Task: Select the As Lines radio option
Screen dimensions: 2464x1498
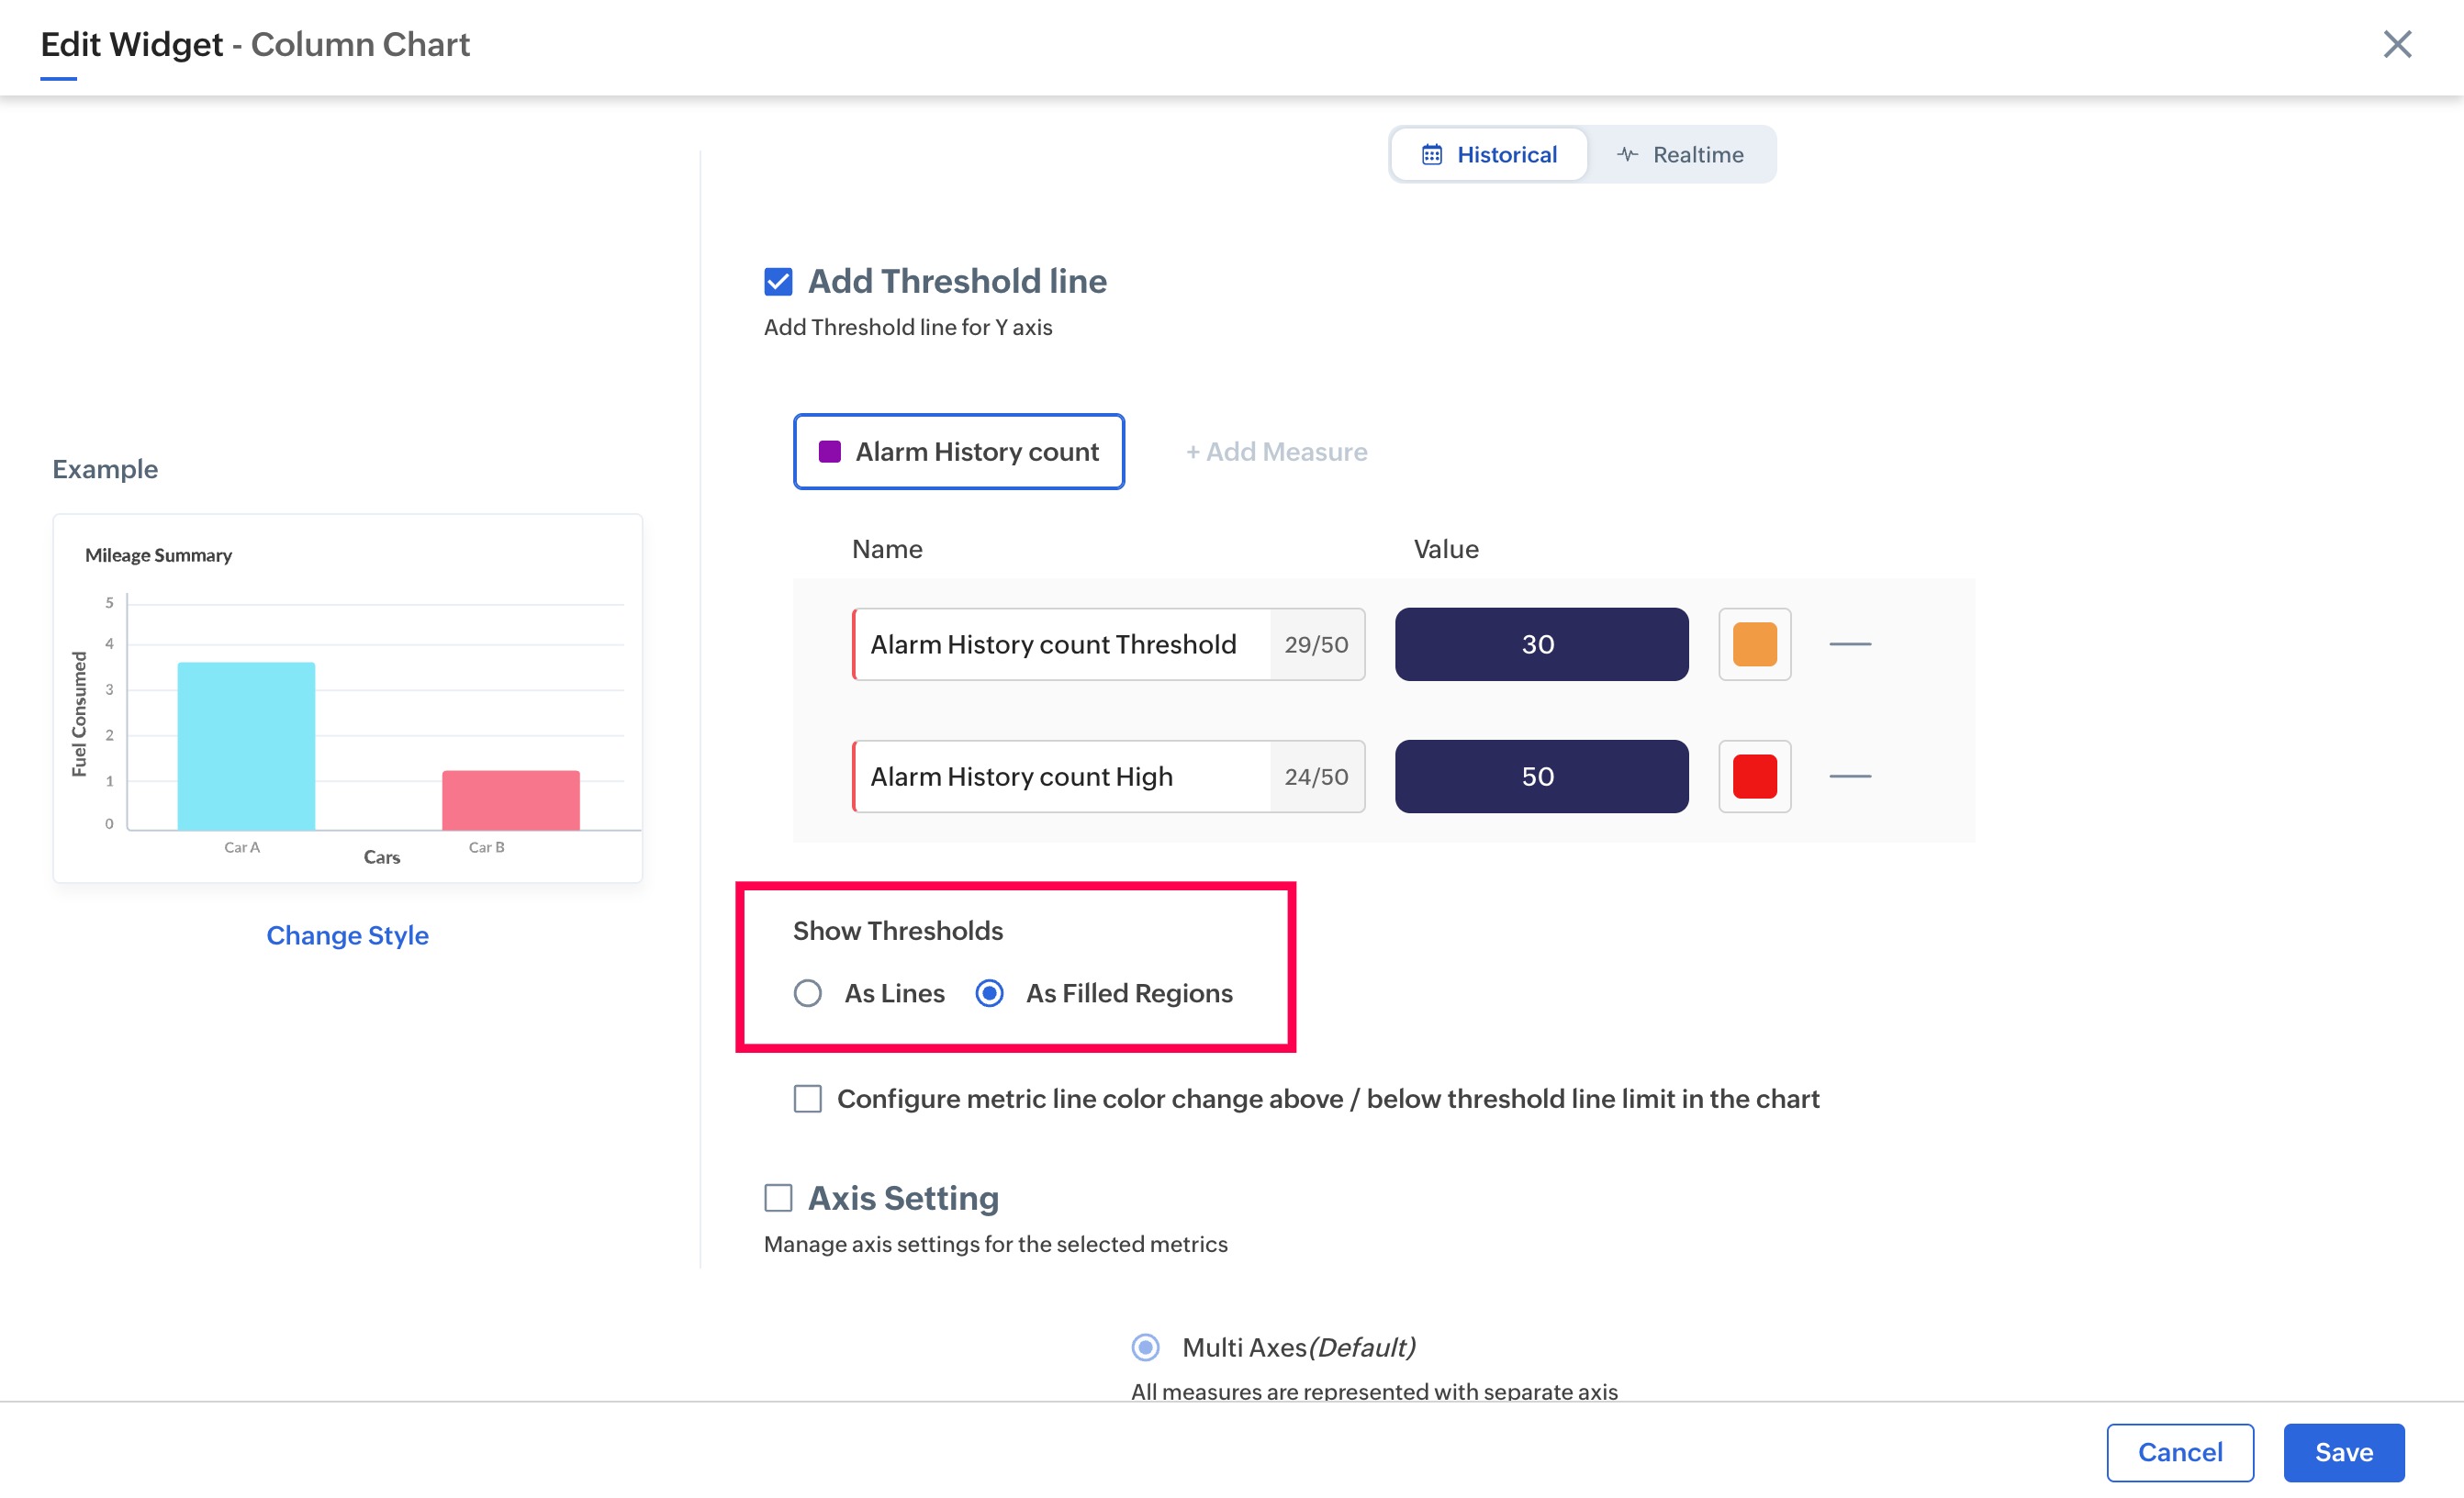Action: (807, 993)
